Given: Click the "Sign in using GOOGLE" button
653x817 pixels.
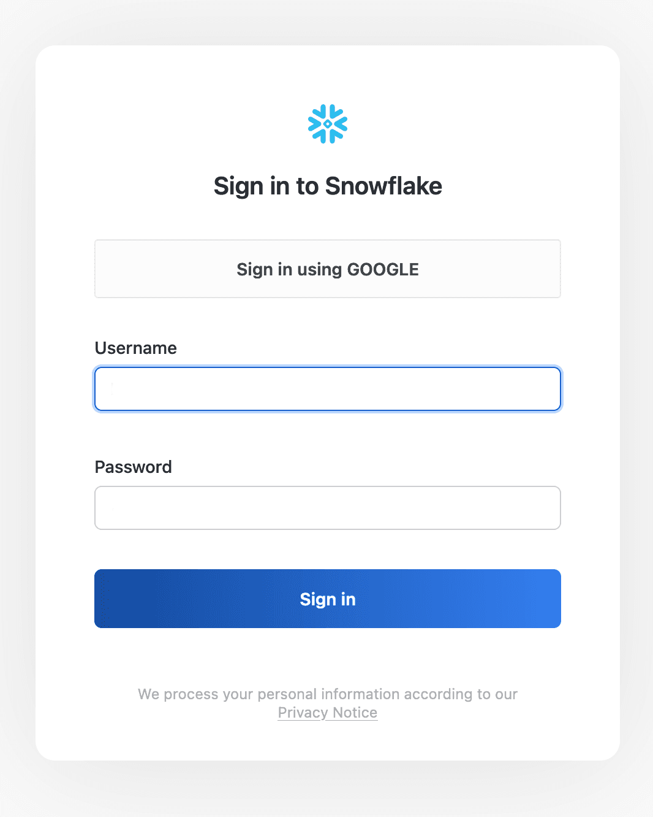Looking at the screenshot, I should (x=328, y=269).
